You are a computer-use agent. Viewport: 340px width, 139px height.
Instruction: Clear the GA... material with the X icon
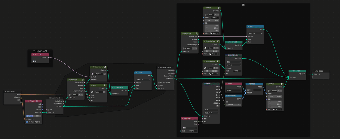click(217, 33)
